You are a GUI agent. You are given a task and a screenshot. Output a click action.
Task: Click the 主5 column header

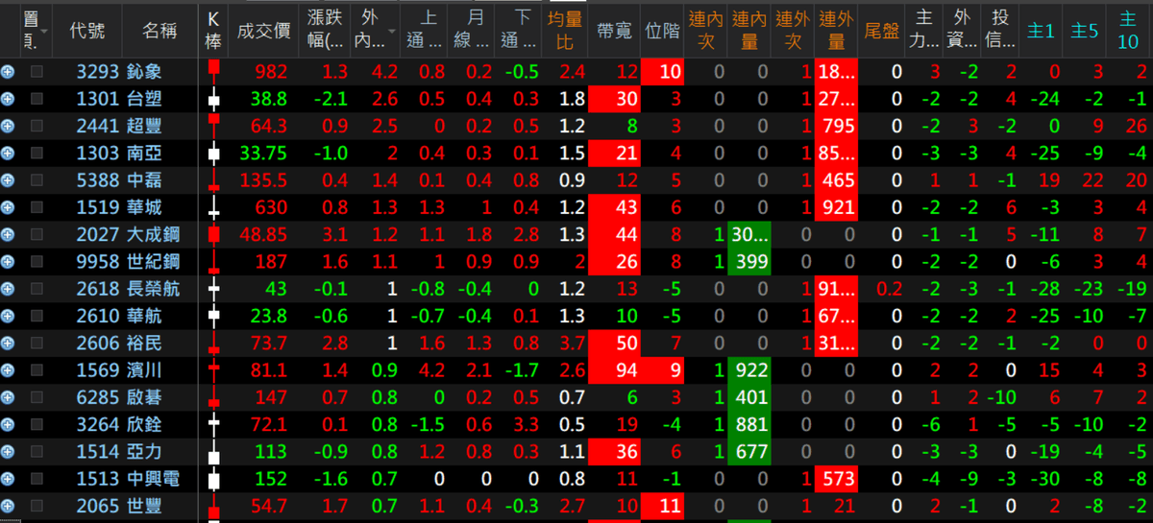(1085, 30)
